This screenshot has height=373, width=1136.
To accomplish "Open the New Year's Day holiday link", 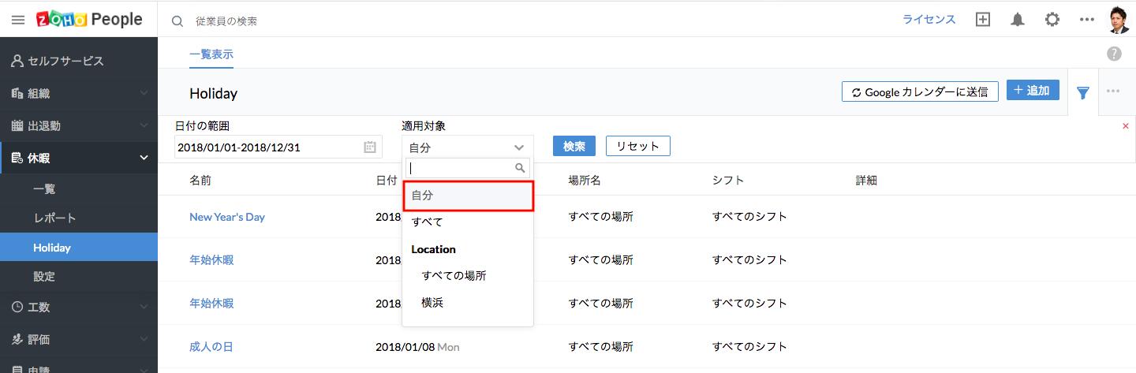I will 227,217.
